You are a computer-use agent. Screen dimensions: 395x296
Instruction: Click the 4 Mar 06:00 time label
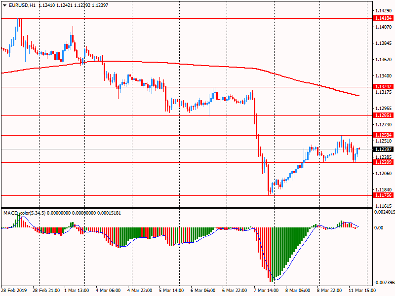(108, 290)
